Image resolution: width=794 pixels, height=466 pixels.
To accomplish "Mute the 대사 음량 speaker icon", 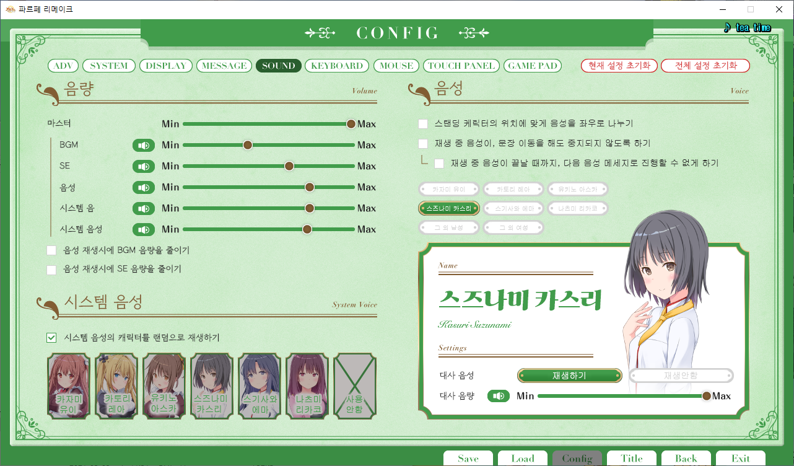I will coord(499,396).
